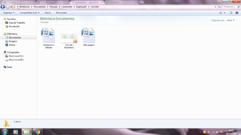Open Disco Local (C:) drive

click(16, 56)
